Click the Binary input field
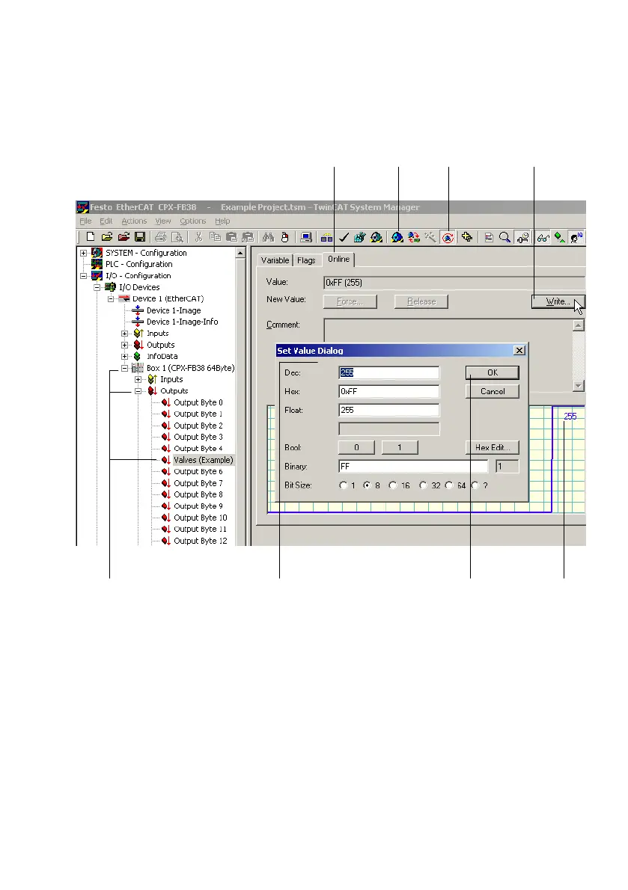628x890 pixels. tap(412, 466)
